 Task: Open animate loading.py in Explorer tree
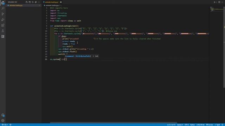(x=24, y=6)
